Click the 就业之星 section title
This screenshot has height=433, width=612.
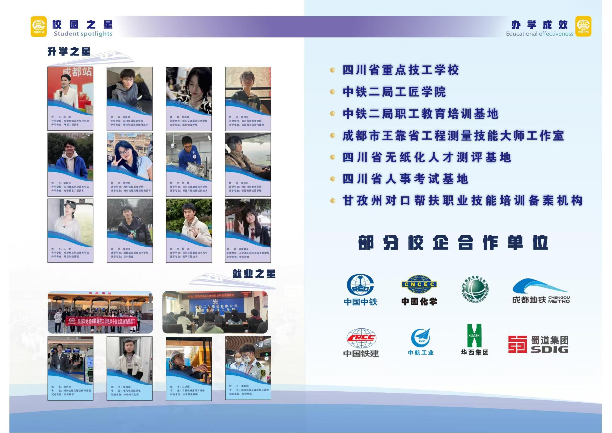[254, 274]
